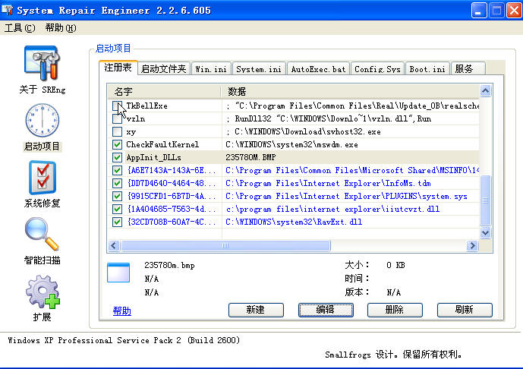Switch to the AutoExec.bat tab

pyautogui.click(x=318, y=69)
